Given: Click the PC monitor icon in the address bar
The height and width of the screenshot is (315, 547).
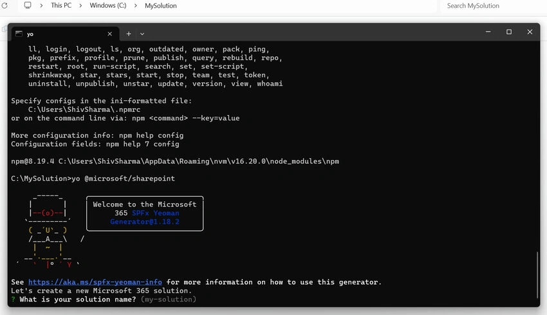Looking at the screenshot, I should click(28, 5).
